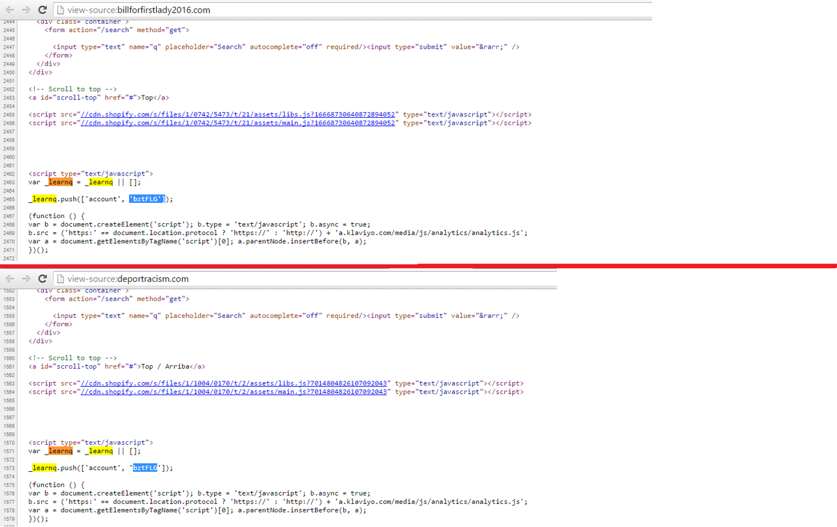The image size is (837, 527).
Task: Reload the billforfirstlady2016.com source page
Action: coord(43,10)
